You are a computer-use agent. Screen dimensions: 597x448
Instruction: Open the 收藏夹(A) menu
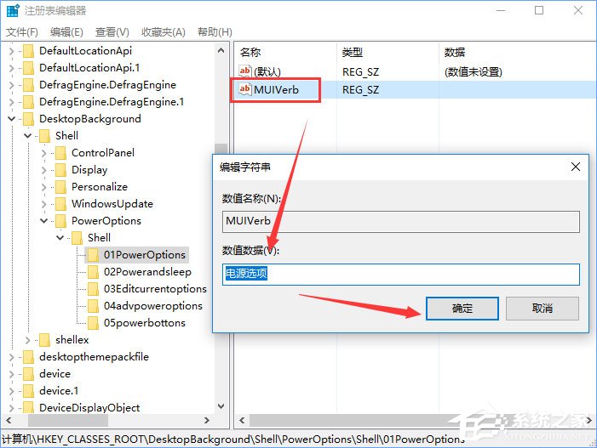164,32
